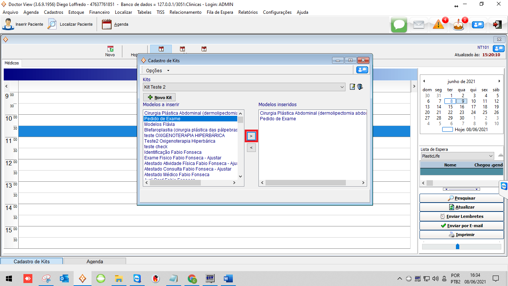Open Microsoft Word from the taskbar
The width and height of the screenshot is (508, 286).
click(228, 278)
